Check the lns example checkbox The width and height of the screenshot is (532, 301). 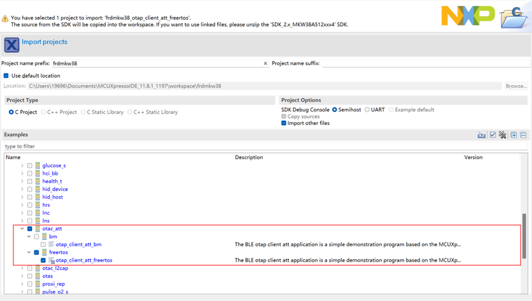pyautogui.click(x=30, y=221)
